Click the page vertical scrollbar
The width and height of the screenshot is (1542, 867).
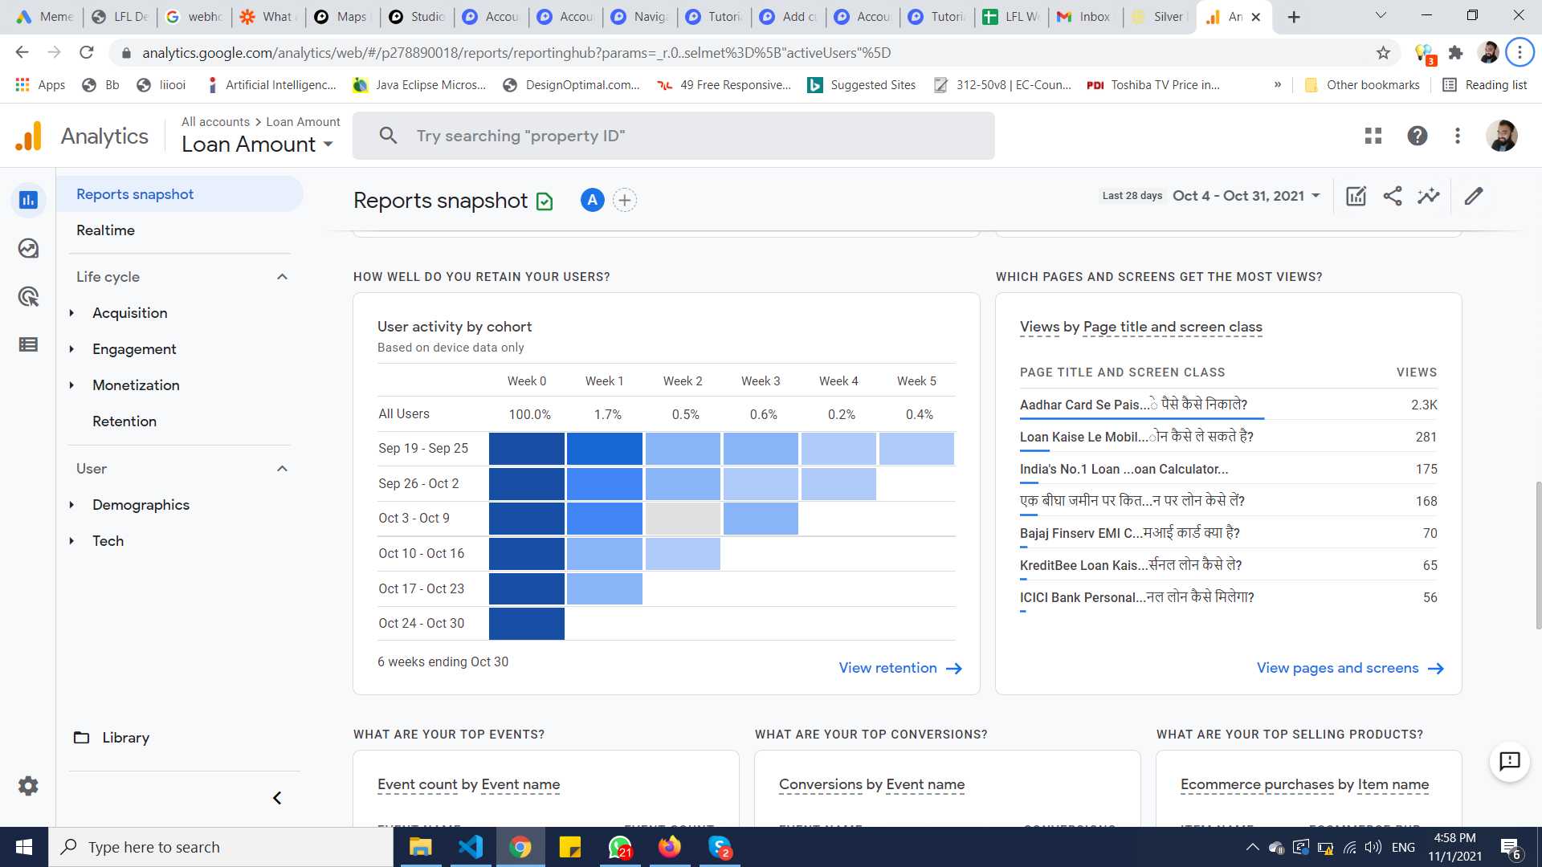[x=1538, y=554]
